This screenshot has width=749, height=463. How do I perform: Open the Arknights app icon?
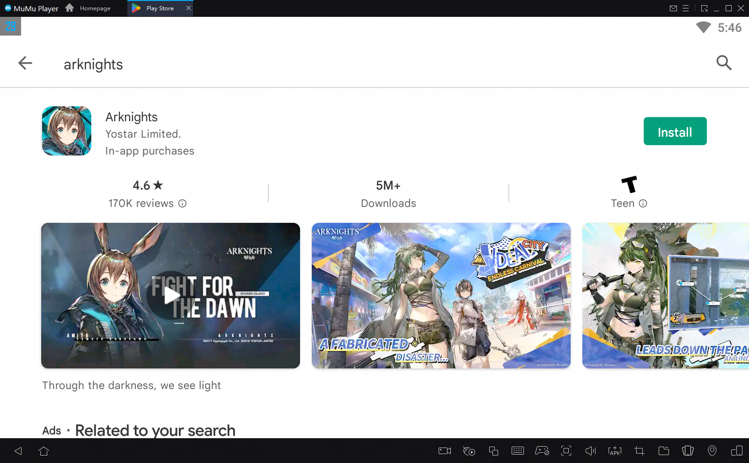click(66, 131)
